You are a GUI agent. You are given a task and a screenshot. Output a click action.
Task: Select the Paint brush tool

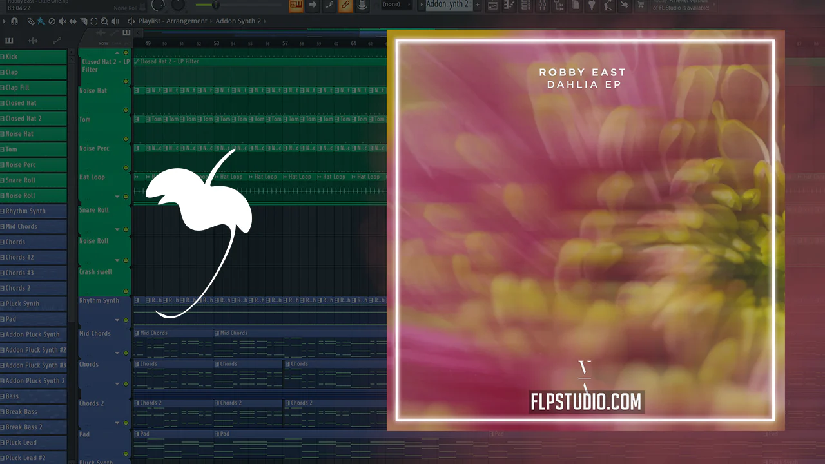coord(41,21)
